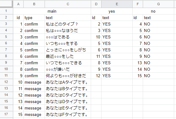Select column G header
This screenshot has width=176, height=119.
click(158, 4)
